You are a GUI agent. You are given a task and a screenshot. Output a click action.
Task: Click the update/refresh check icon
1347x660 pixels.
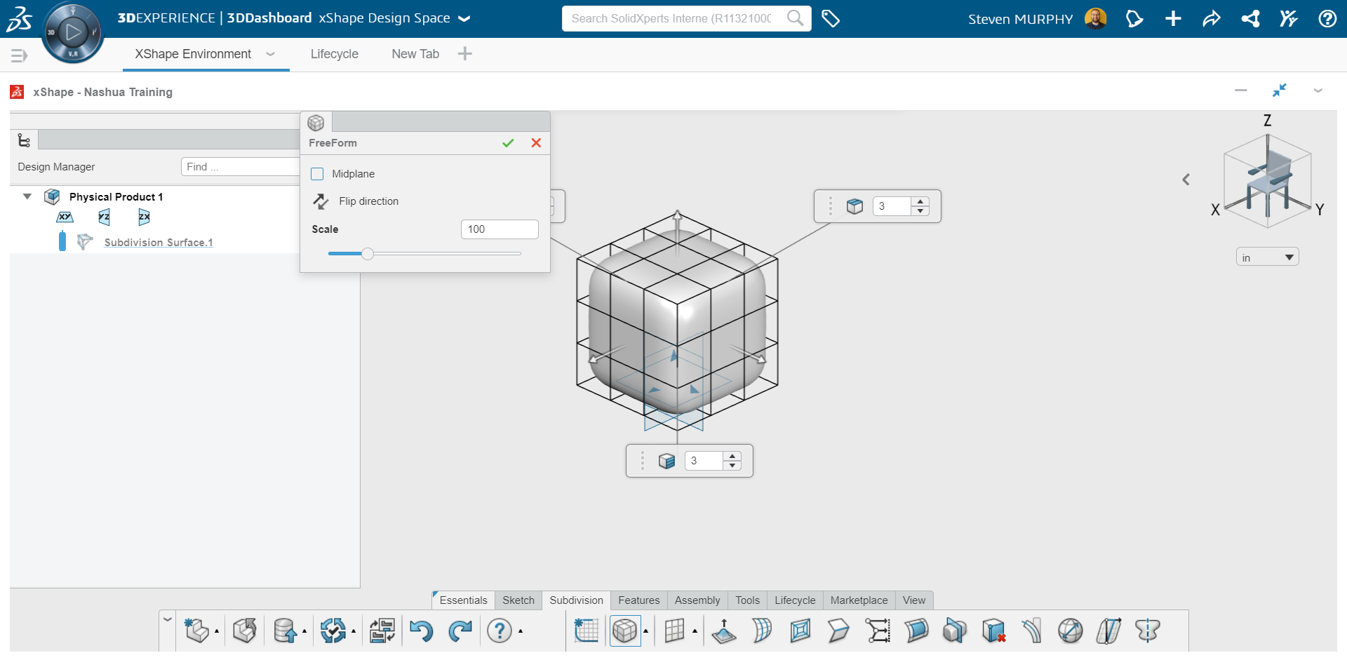click(x=333, y=631)
